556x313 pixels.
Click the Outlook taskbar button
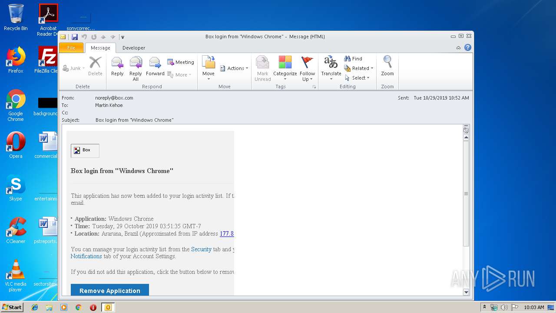point(108,307)
